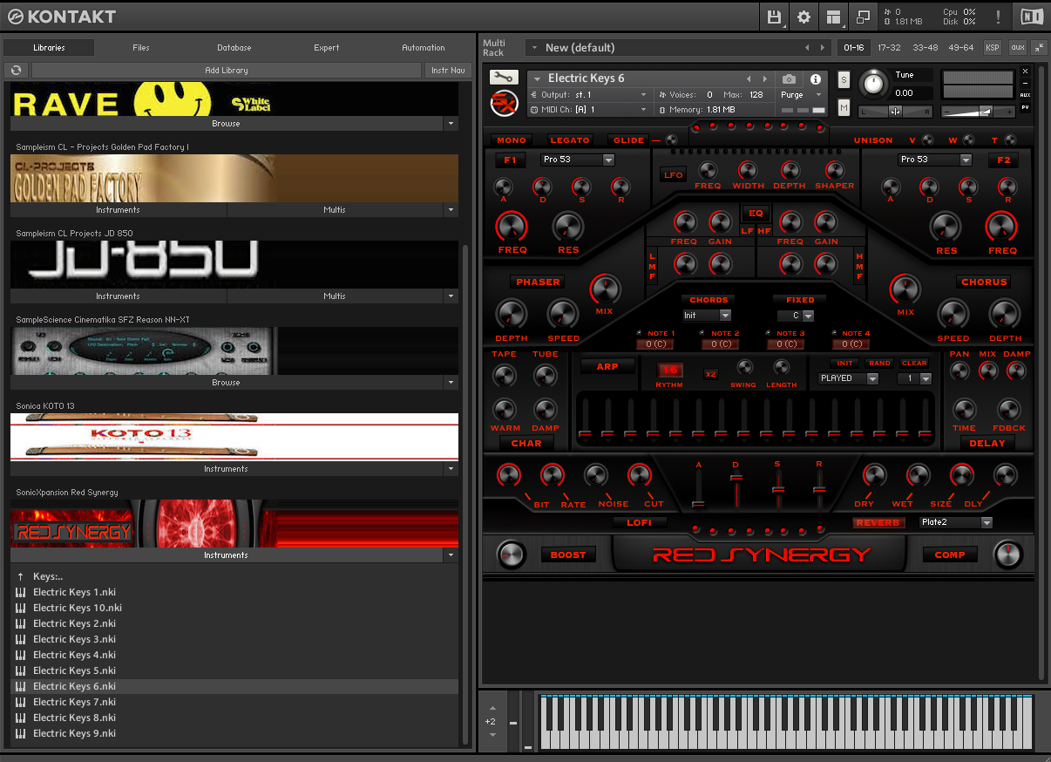Viewport: 1051px width, 762px height.
Task: Click the camera snapshot icon
Action: [789, 78]
